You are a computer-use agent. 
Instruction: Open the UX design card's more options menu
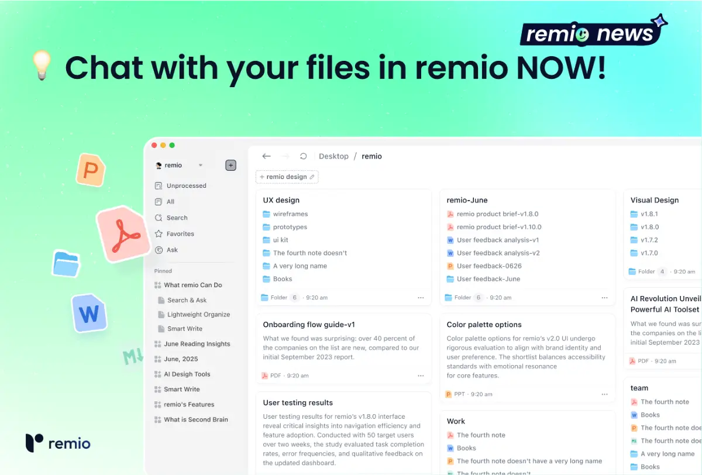pos(421,298)
